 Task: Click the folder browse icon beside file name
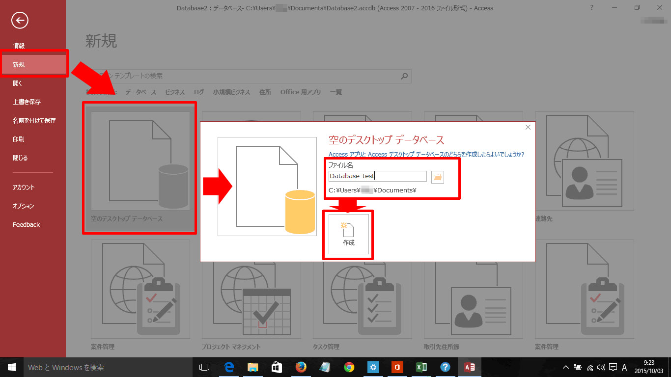pyautogui.click(x=437, y=177)
